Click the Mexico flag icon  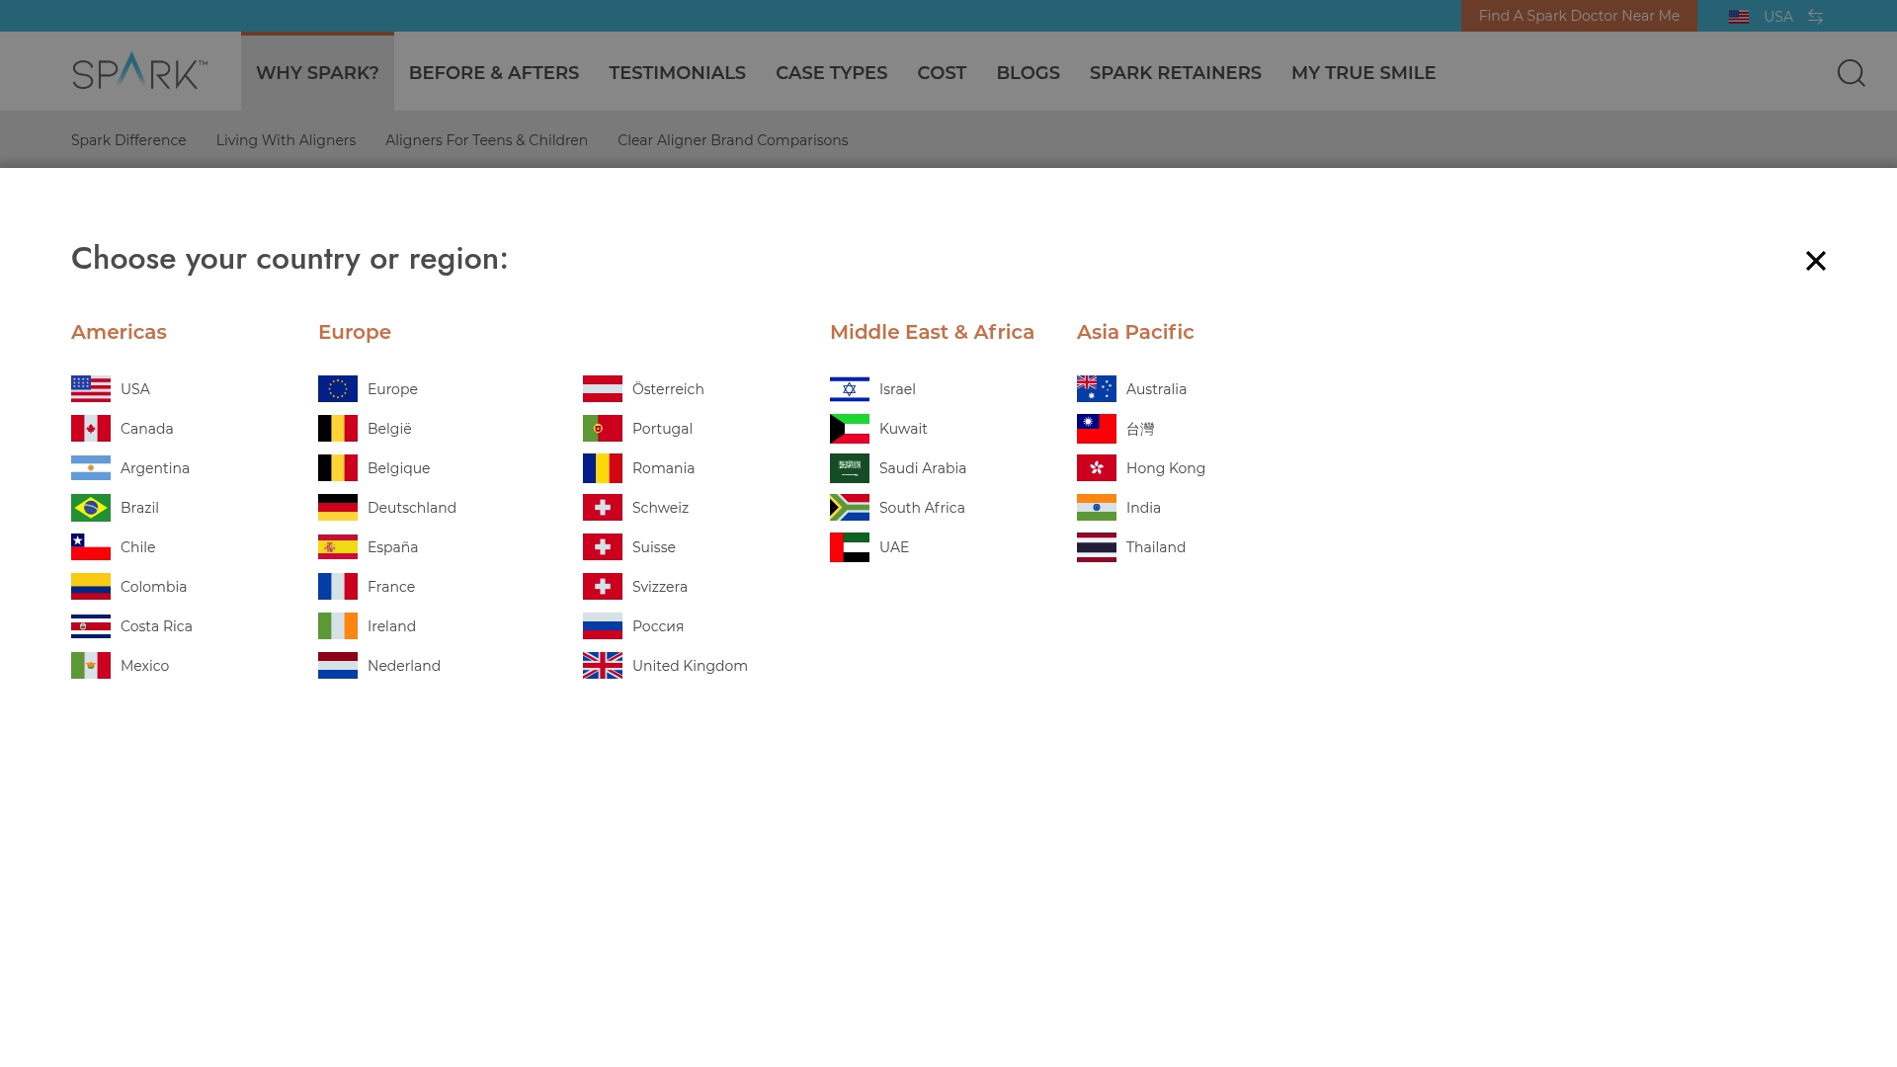[x=91, y=666]
